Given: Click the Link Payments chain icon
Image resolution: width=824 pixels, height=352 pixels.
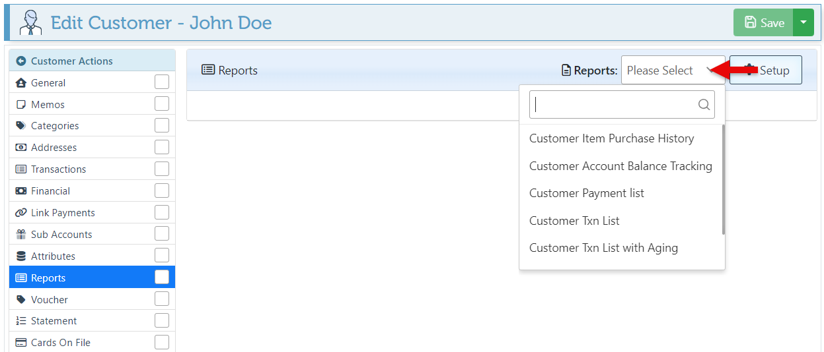Looking at the screenshot, I should [x=21, y=213].
